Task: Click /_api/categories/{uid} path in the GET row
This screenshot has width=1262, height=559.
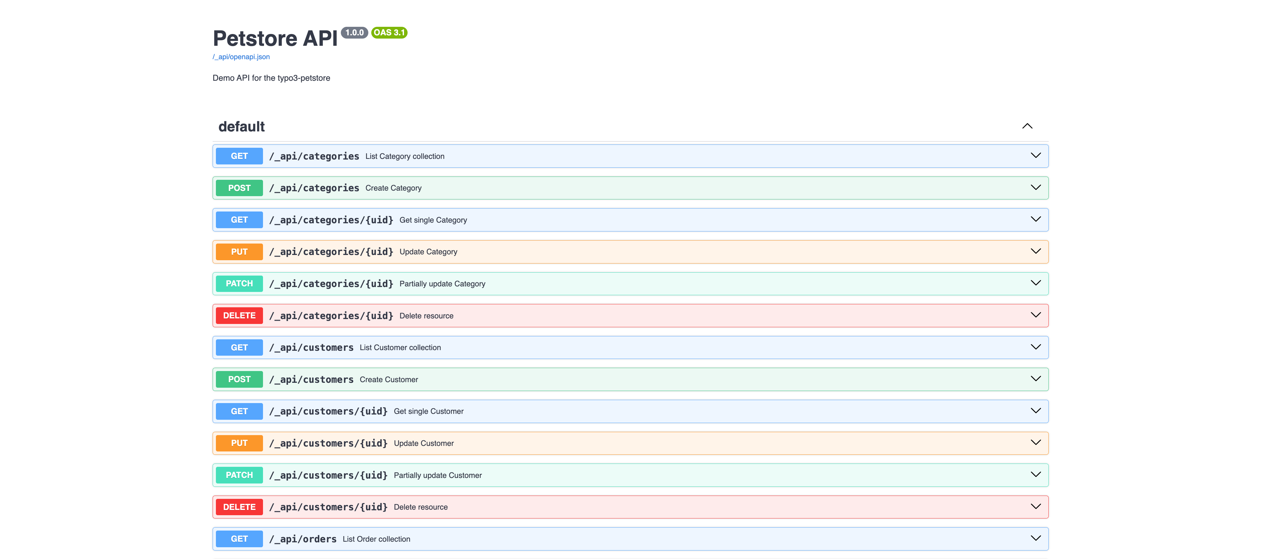Action: (x=331, y=220)
